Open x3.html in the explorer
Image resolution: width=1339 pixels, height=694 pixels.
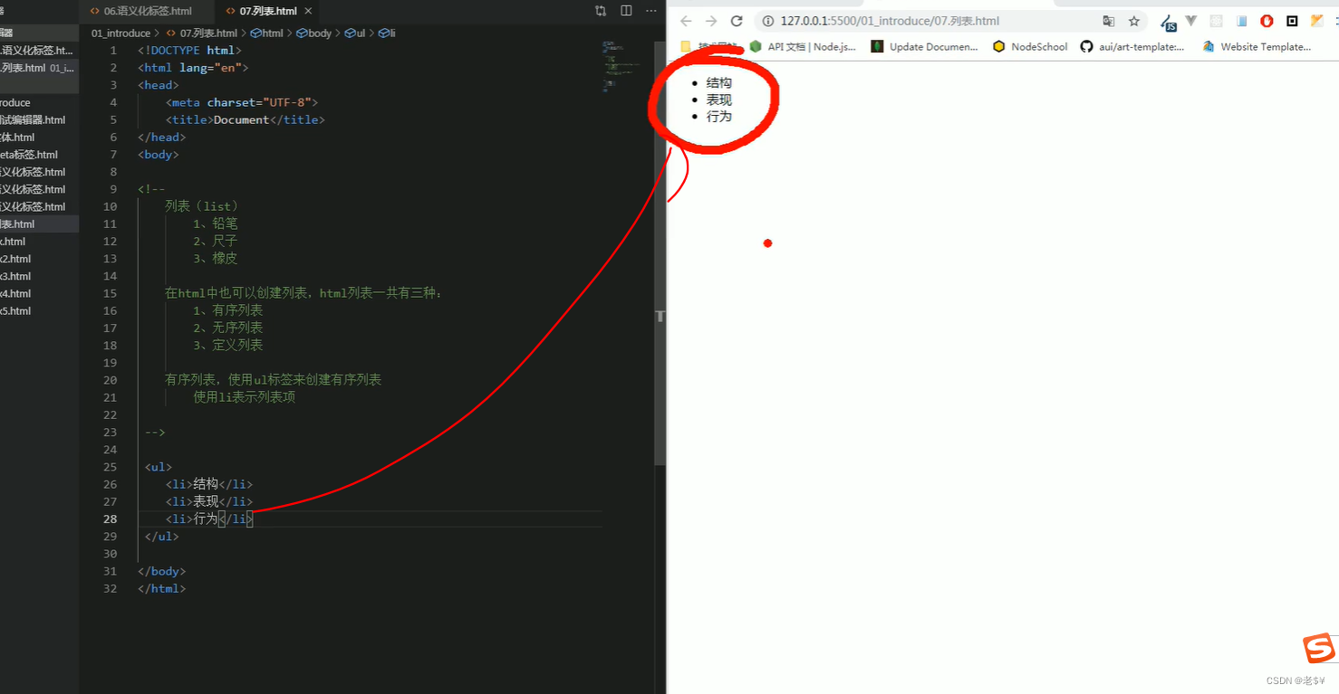(15, 276)
